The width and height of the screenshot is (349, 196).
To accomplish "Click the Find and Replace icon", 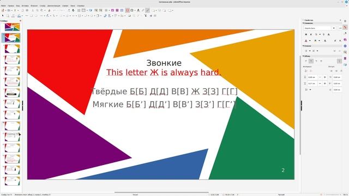I will coord(69,10).
